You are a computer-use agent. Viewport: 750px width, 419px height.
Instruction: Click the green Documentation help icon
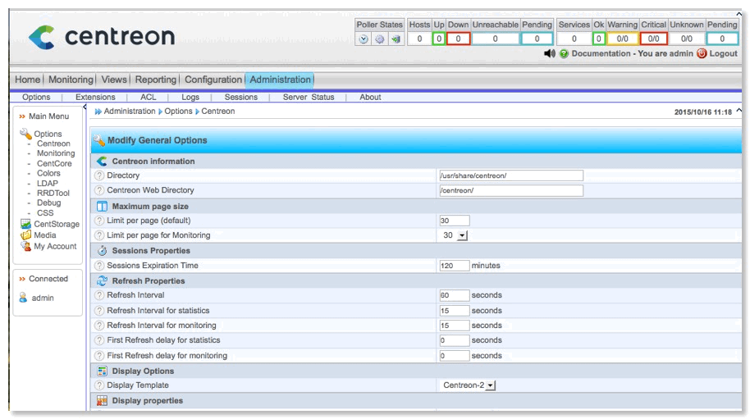(x=565, y=53)
